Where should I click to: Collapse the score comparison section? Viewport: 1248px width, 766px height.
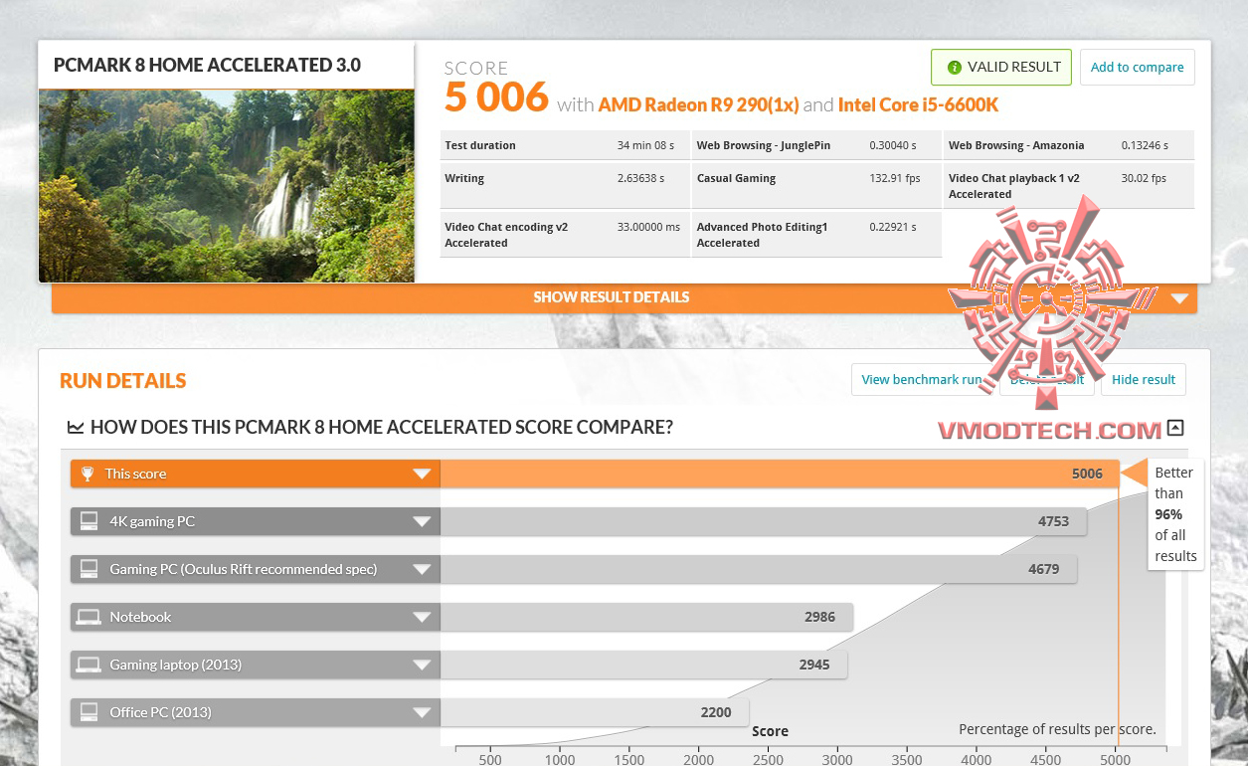pyautogui.click(x=1175, y=428)
